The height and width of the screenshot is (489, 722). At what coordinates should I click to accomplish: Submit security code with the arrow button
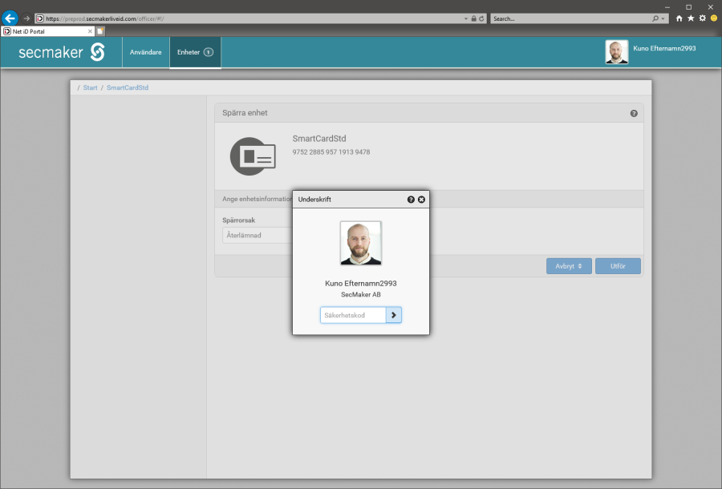(393, 315)
